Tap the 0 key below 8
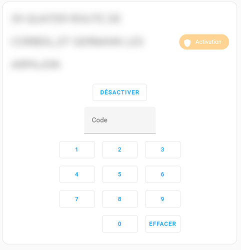The width and height of the screenshot is (241, 250). 120,224
